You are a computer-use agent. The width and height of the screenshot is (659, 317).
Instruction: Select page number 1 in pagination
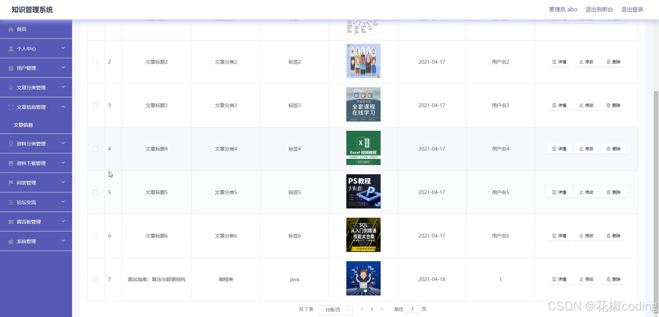(372, 309)
